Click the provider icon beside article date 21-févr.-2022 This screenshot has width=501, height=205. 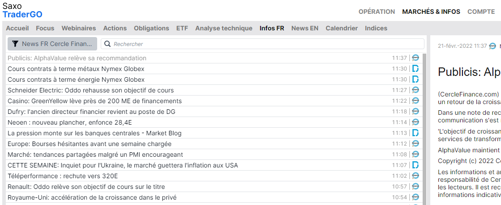point(492,46)
